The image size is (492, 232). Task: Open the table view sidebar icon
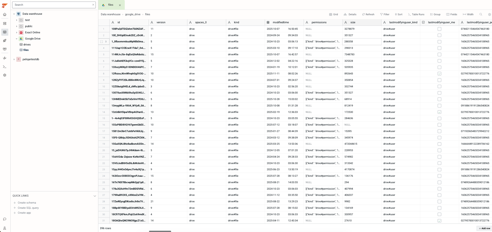click(x=5, y=32)
